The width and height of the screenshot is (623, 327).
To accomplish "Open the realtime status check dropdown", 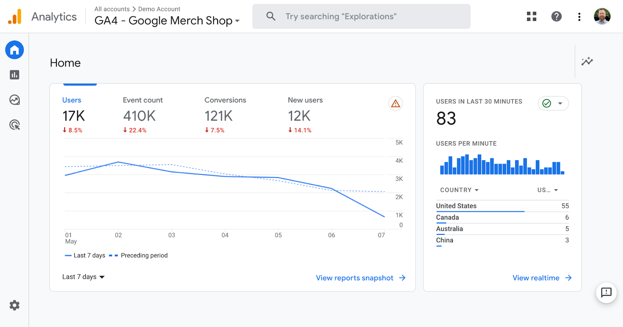I will click(553, 104).
